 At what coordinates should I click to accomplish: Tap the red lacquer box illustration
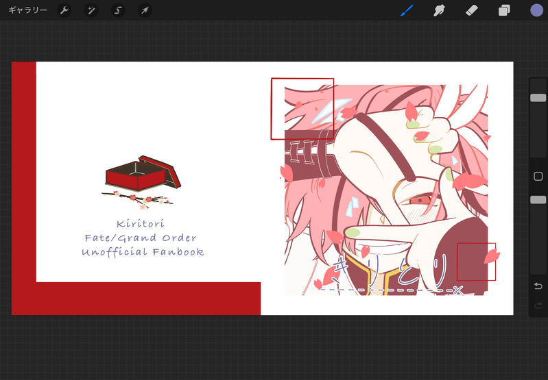(x=143, y=173)
